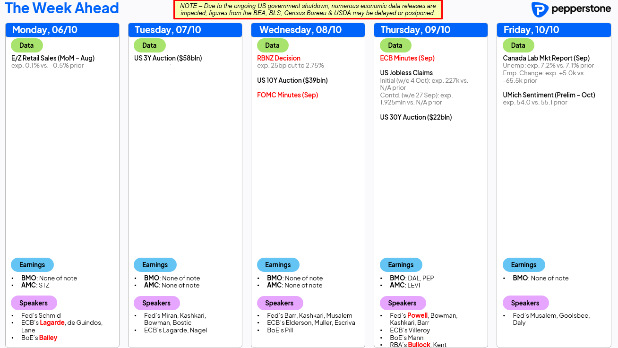The height and width of the screenshot is (348, 618).
Task: Click the Earnings label in Thursday's column
Action: (x=401, y=265)
